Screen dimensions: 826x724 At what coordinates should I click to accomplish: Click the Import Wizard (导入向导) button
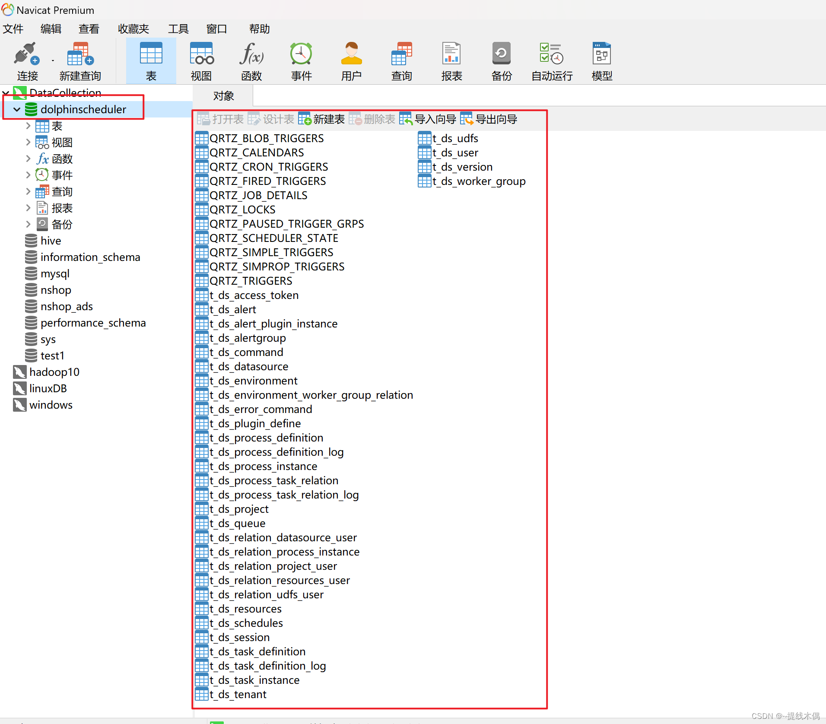pos(428,119)
